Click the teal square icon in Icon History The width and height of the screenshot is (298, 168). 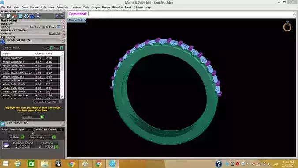coord(20,16)
